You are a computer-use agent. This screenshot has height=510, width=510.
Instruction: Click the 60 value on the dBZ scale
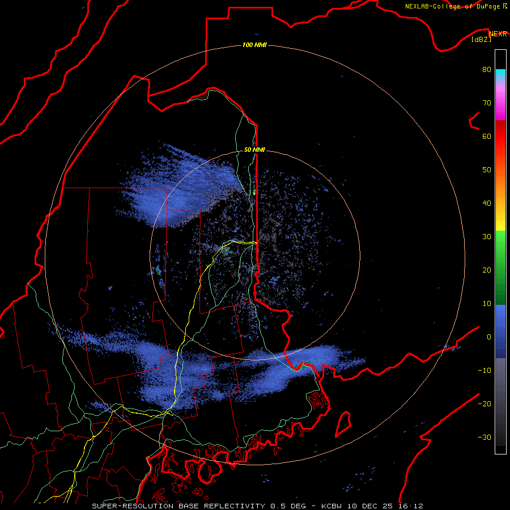click(x=487, y=136)
